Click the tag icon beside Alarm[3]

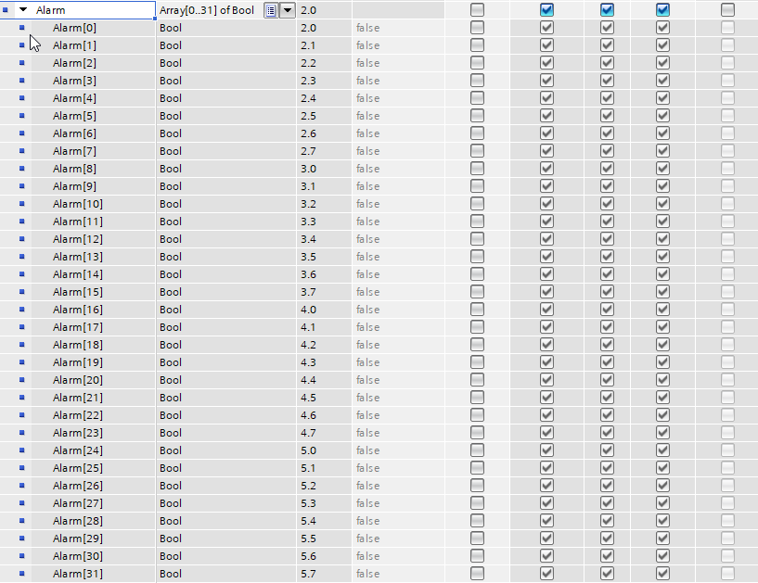click(x=21, y=81)
